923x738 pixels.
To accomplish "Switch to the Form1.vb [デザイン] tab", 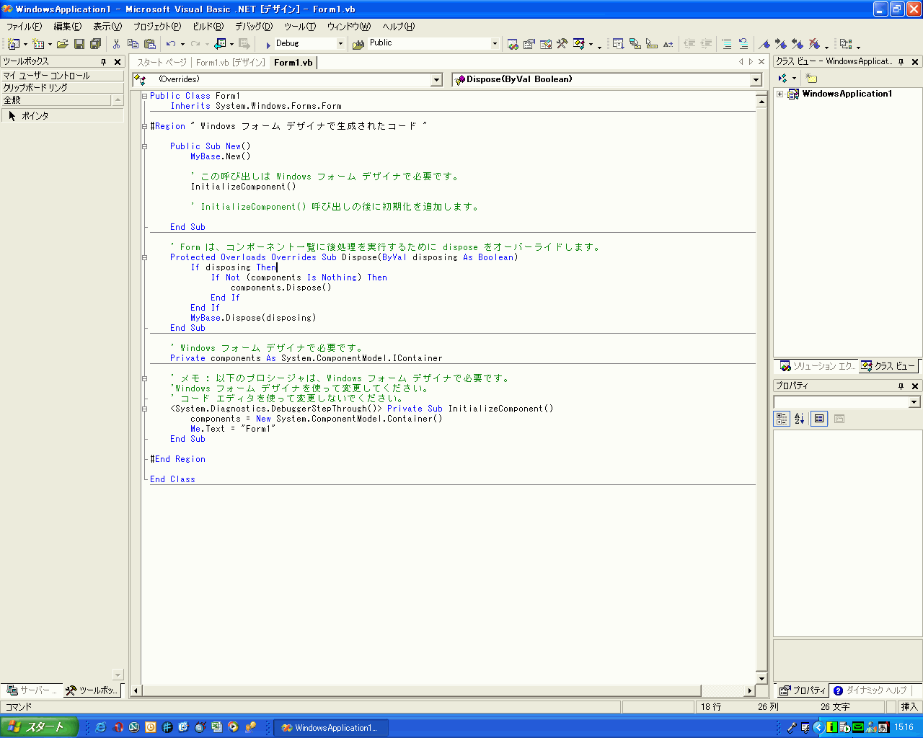I will 231,63.
